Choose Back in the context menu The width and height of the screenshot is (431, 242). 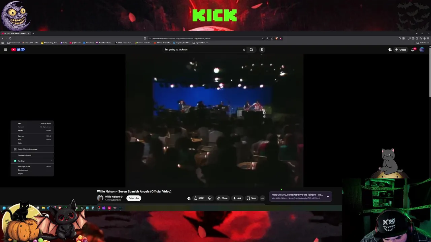click(x=32, y=123)
